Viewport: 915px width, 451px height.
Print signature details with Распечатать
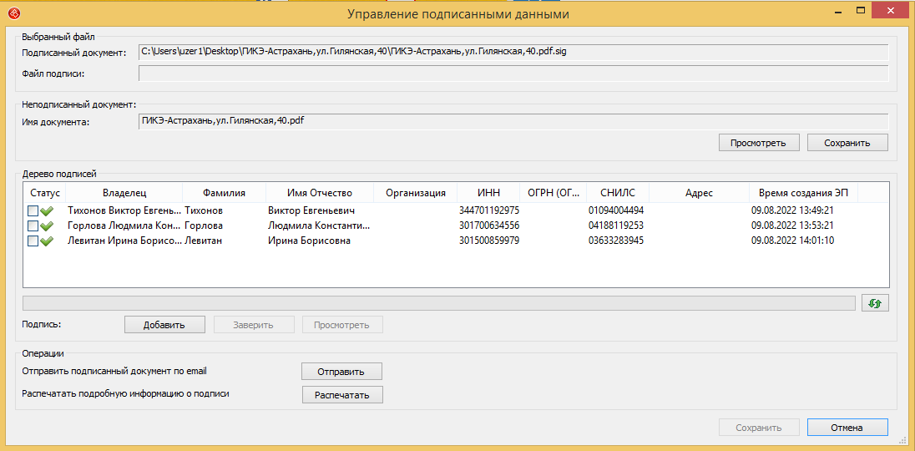(x=342, y=395)
